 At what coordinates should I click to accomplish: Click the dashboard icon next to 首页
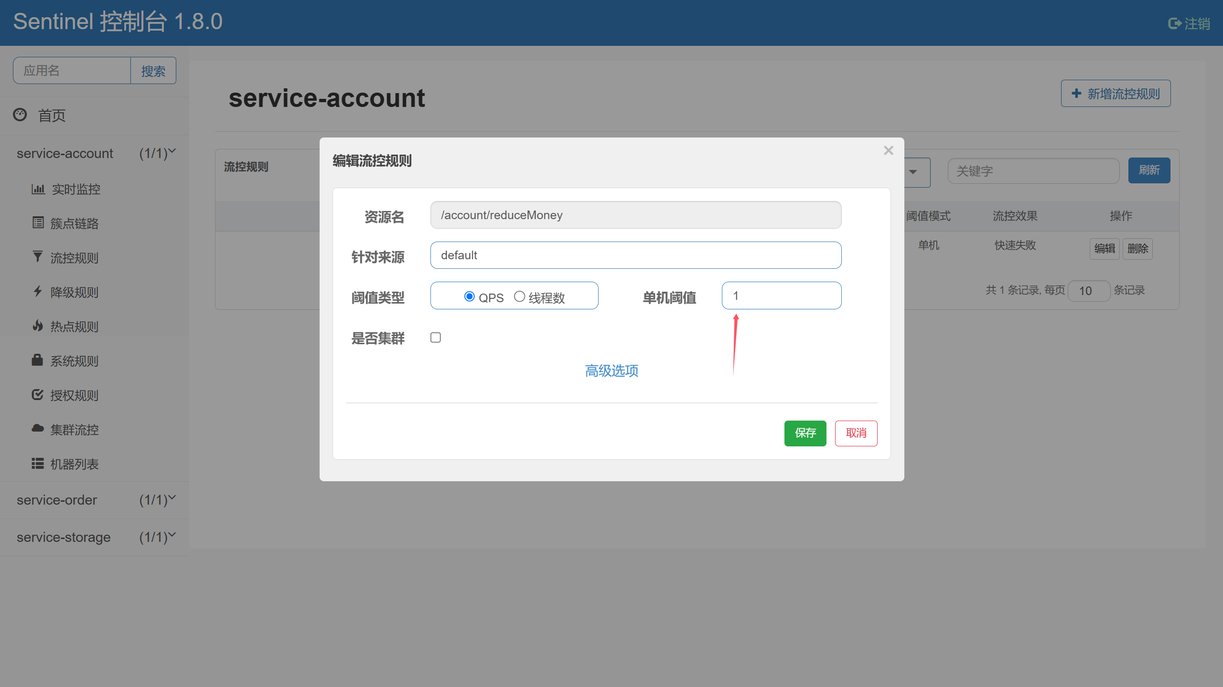coord(20,115)
